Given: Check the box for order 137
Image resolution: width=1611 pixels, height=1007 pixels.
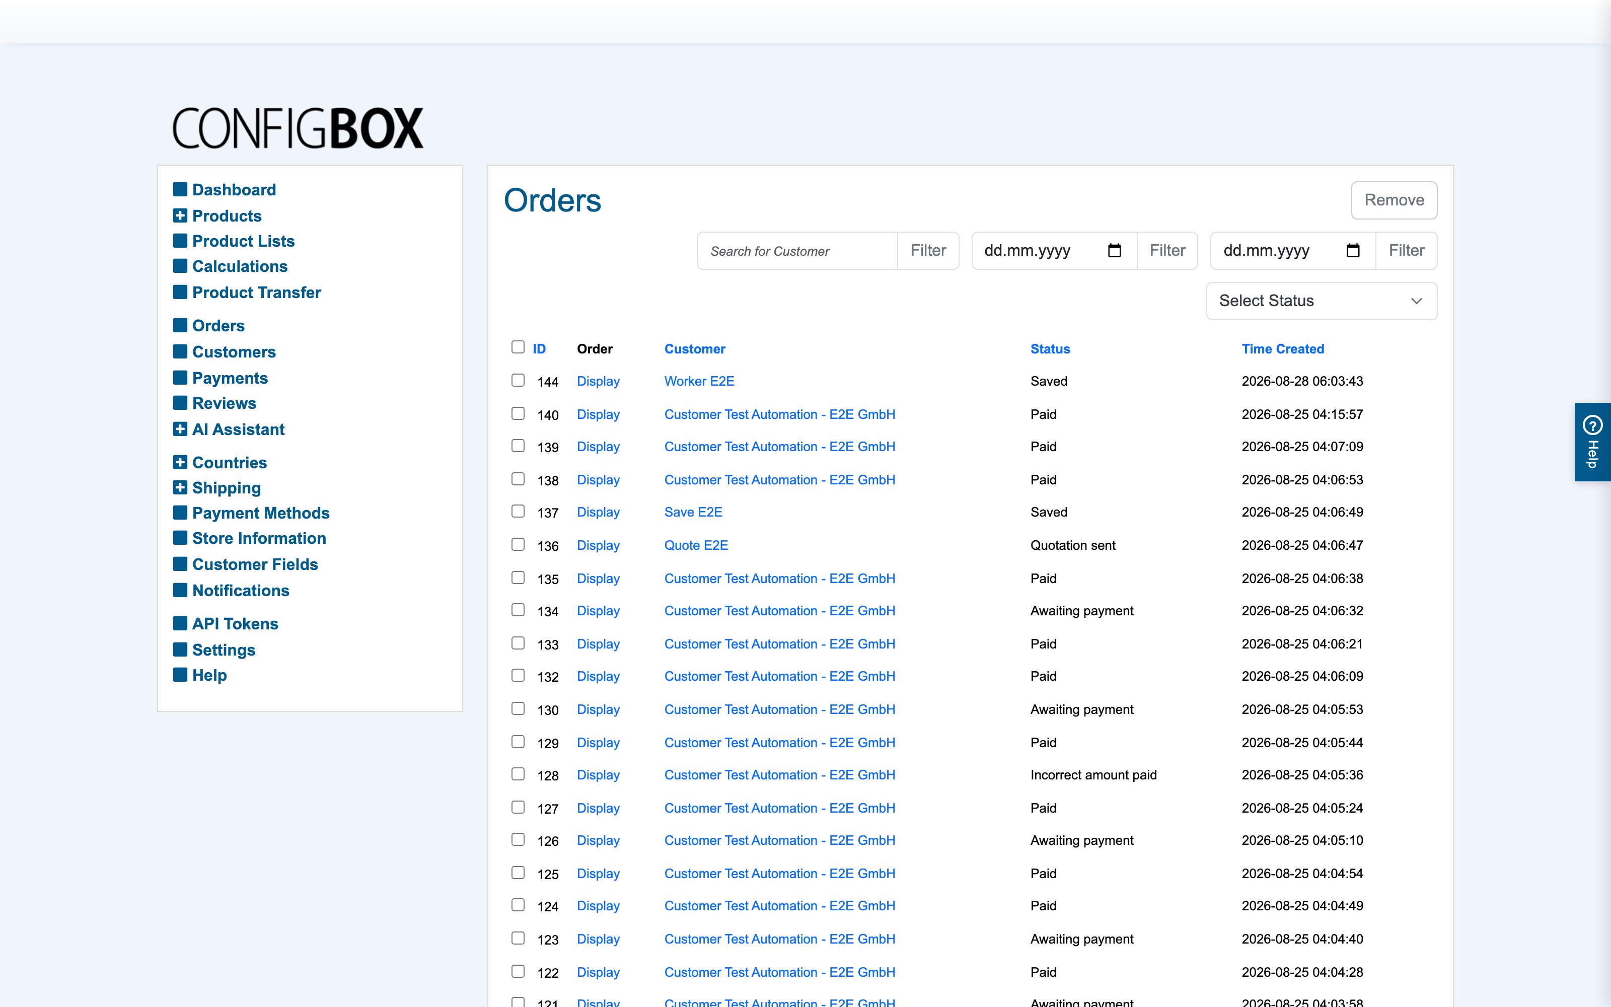Looking at the screenshot, I should [518, 512].
